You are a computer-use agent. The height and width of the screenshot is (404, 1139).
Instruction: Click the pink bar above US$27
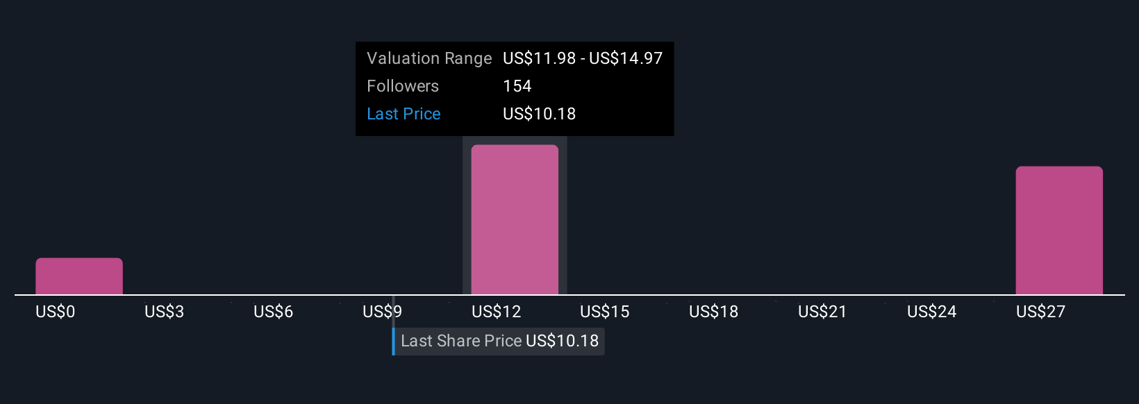point(1059,230)
